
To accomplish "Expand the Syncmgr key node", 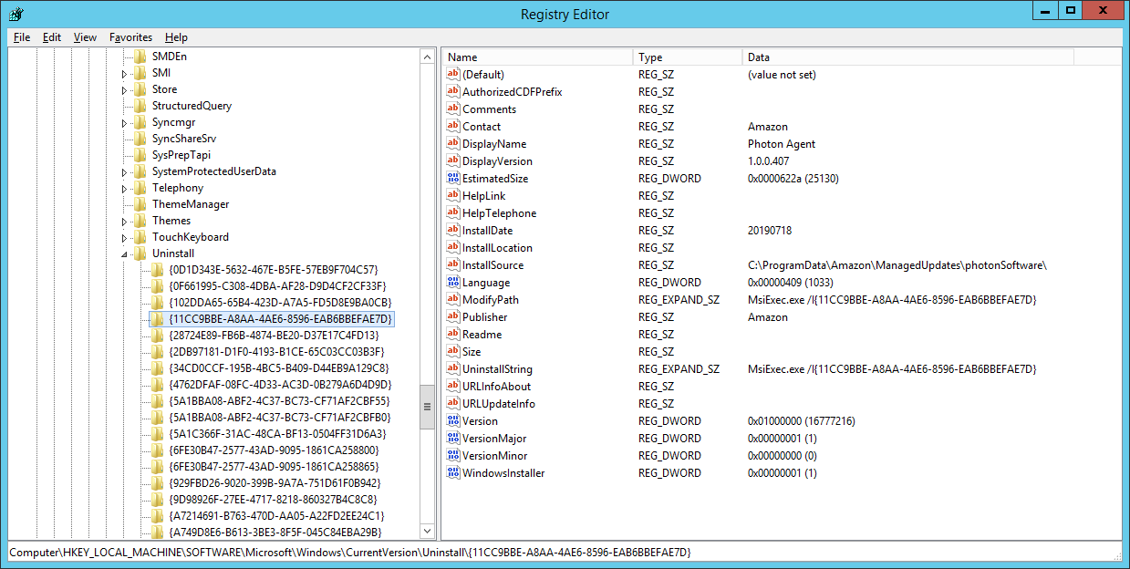I will click(125, 122).
